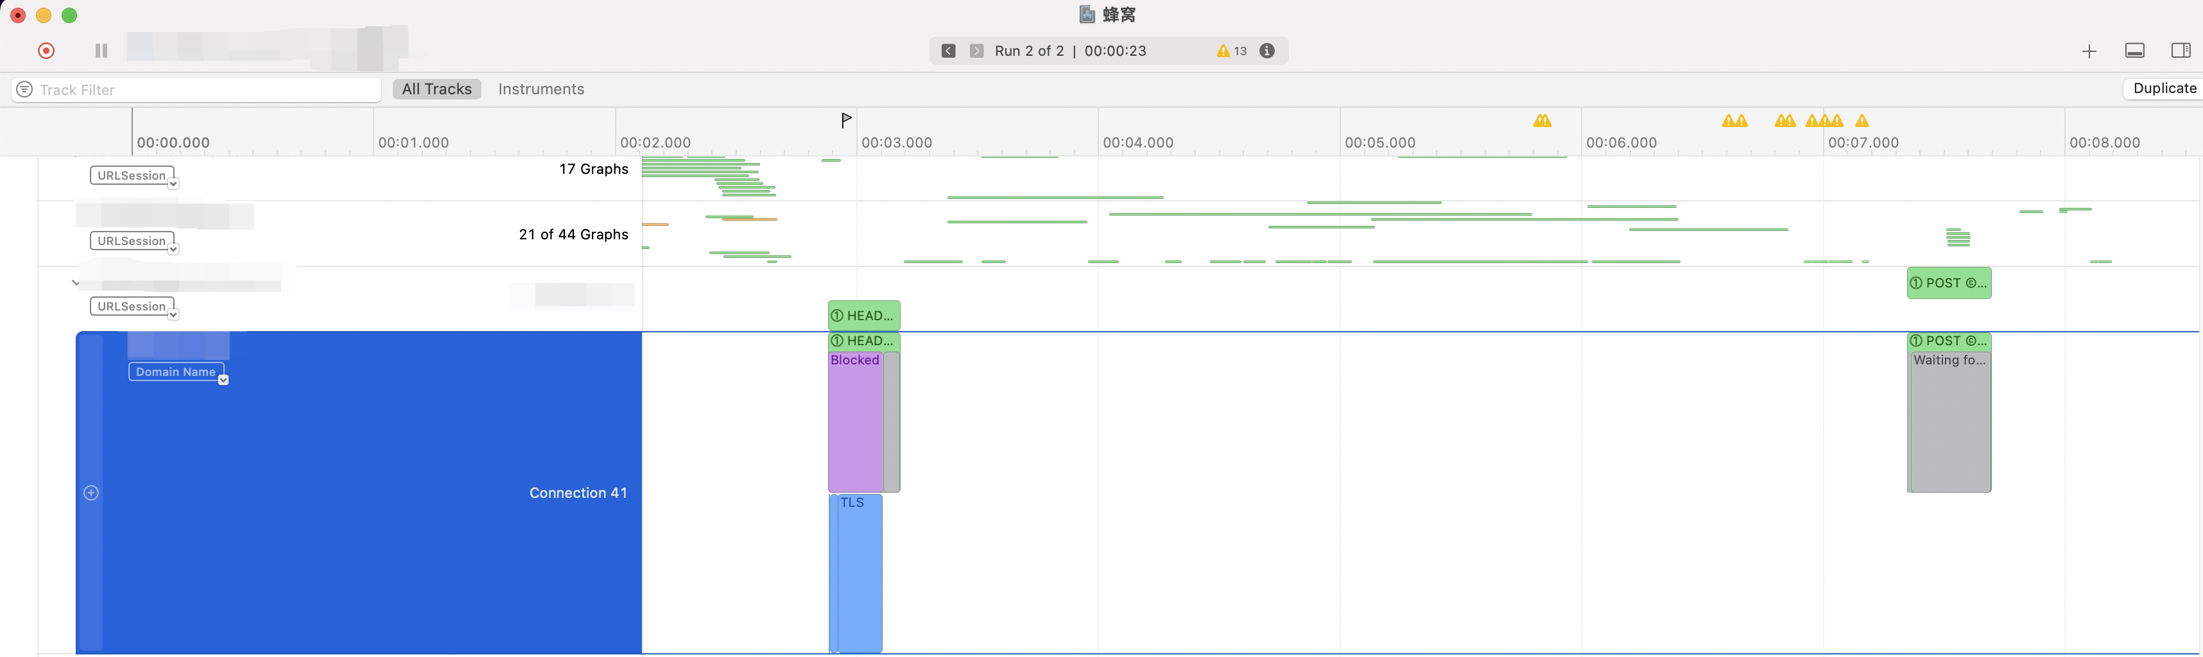Image resolution: width=2203 pixels, height=657 pixels.
Task: Pin Connection 41 track with plus circle
Action: click(92, 493)
